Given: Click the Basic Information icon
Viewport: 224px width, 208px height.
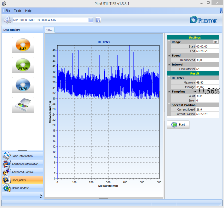Looking at the screenshot, I should (7, 156).
